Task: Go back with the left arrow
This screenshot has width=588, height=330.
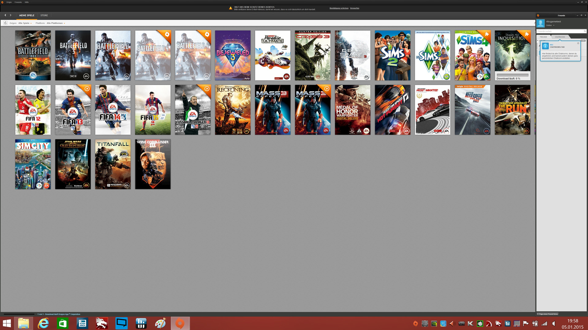Action: tap(5, 15)
